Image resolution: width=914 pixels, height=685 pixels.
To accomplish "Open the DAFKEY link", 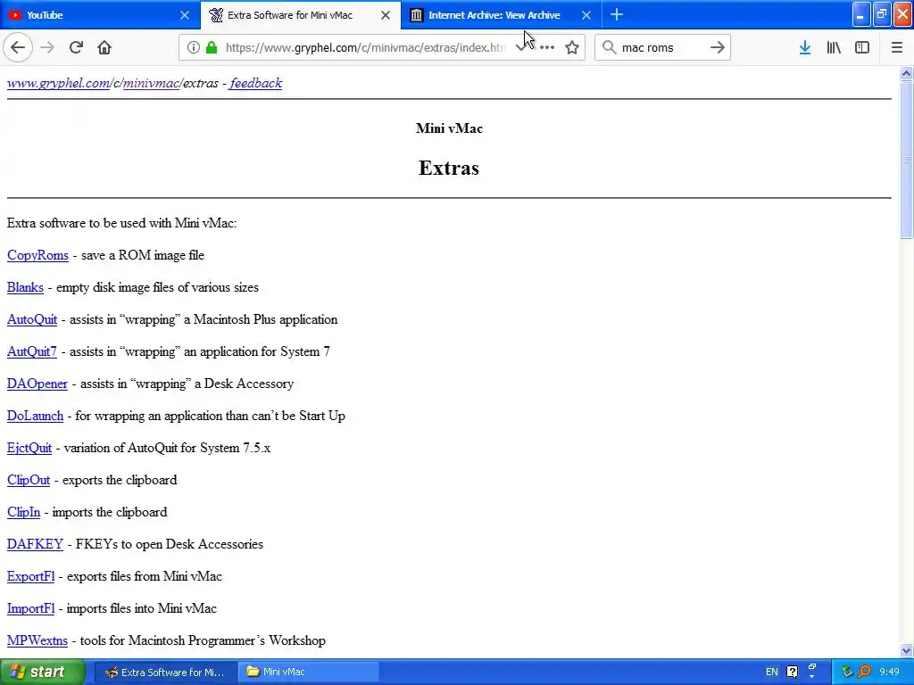I will pos(35,543).
